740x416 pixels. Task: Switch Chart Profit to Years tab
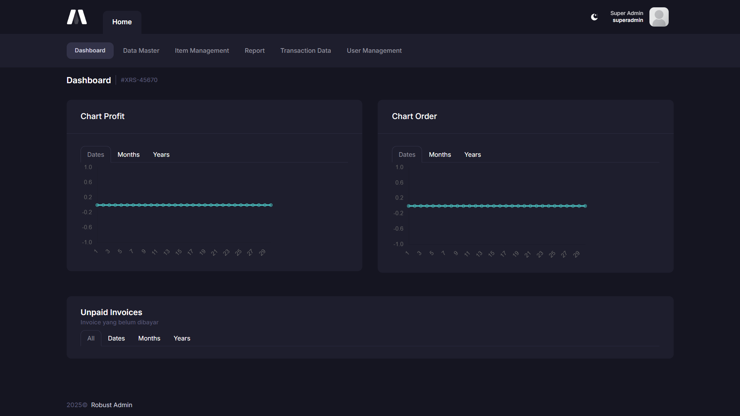pyautogui.click(x=161, y=154)
